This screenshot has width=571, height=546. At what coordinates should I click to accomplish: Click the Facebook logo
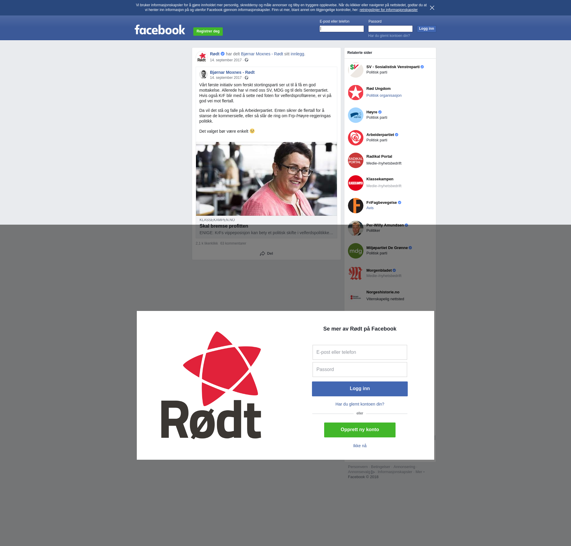(160, 30)
